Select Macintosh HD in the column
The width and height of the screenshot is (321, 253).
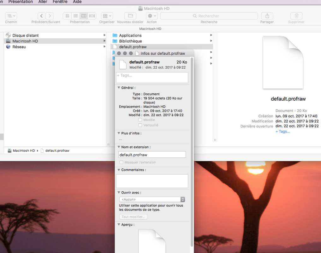pos(55,41)
